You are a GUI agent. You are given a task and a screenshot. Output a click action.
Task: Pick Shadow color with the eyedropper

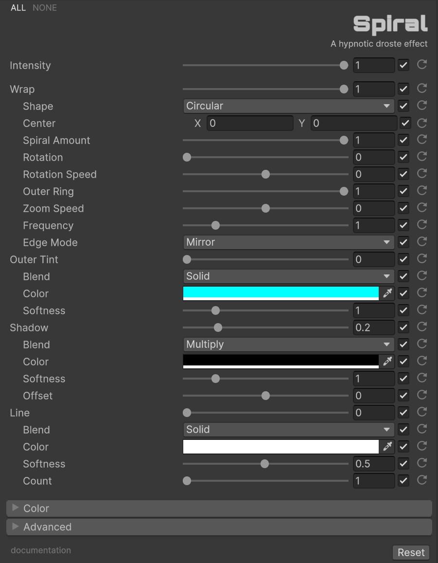pyautogui.click(x=387, y=361)
